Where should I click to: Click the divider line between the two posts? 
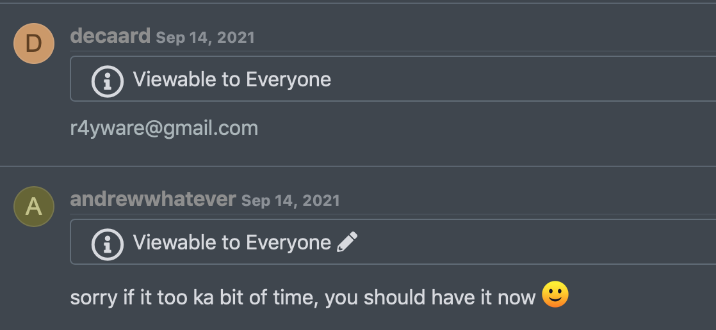(358, 166)
